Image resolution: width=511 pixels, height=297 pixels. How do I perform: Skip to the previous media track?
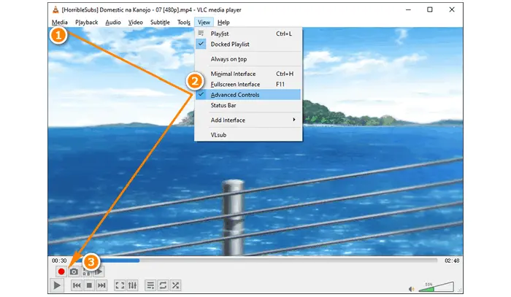[x=77, y=285]
